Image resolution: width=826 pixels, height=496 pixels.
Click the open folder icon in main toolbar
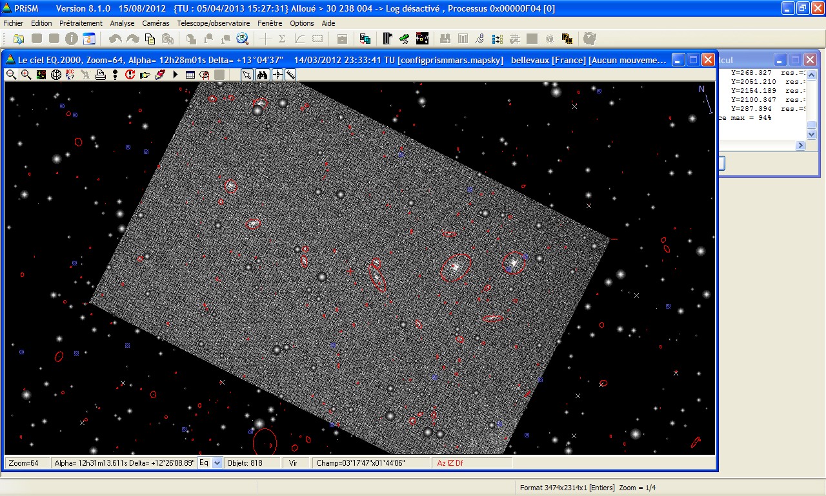coord(19,39)
